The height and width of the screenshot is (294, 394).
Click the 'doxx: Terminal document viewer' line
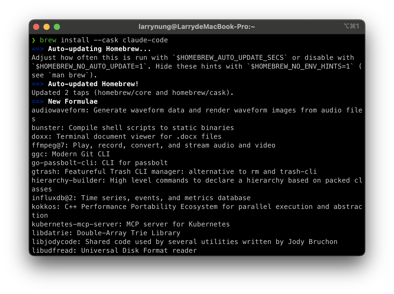127,137
